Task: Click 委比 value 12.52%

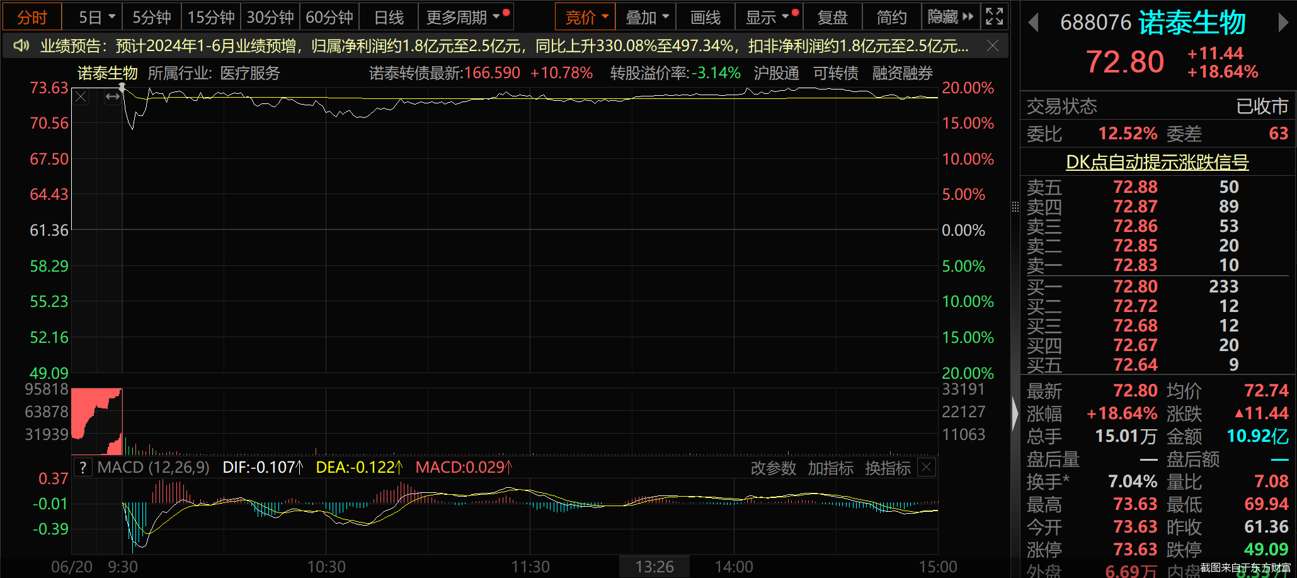Action: pos(1128,134)
